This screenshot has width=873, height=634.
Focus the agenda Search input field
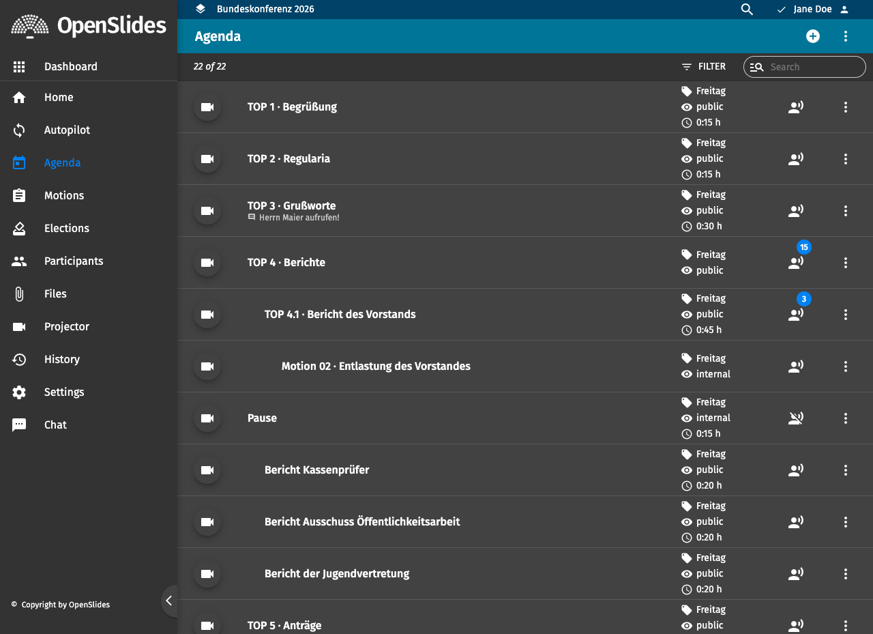click(x=814, y=67)
